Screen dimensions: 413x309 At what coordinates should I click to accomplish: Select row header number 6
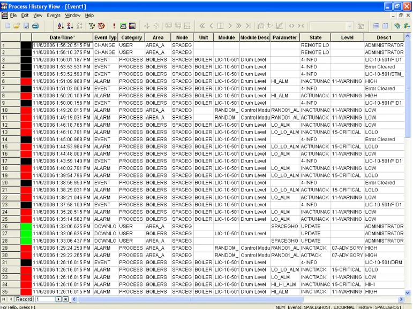click(10, 81)
